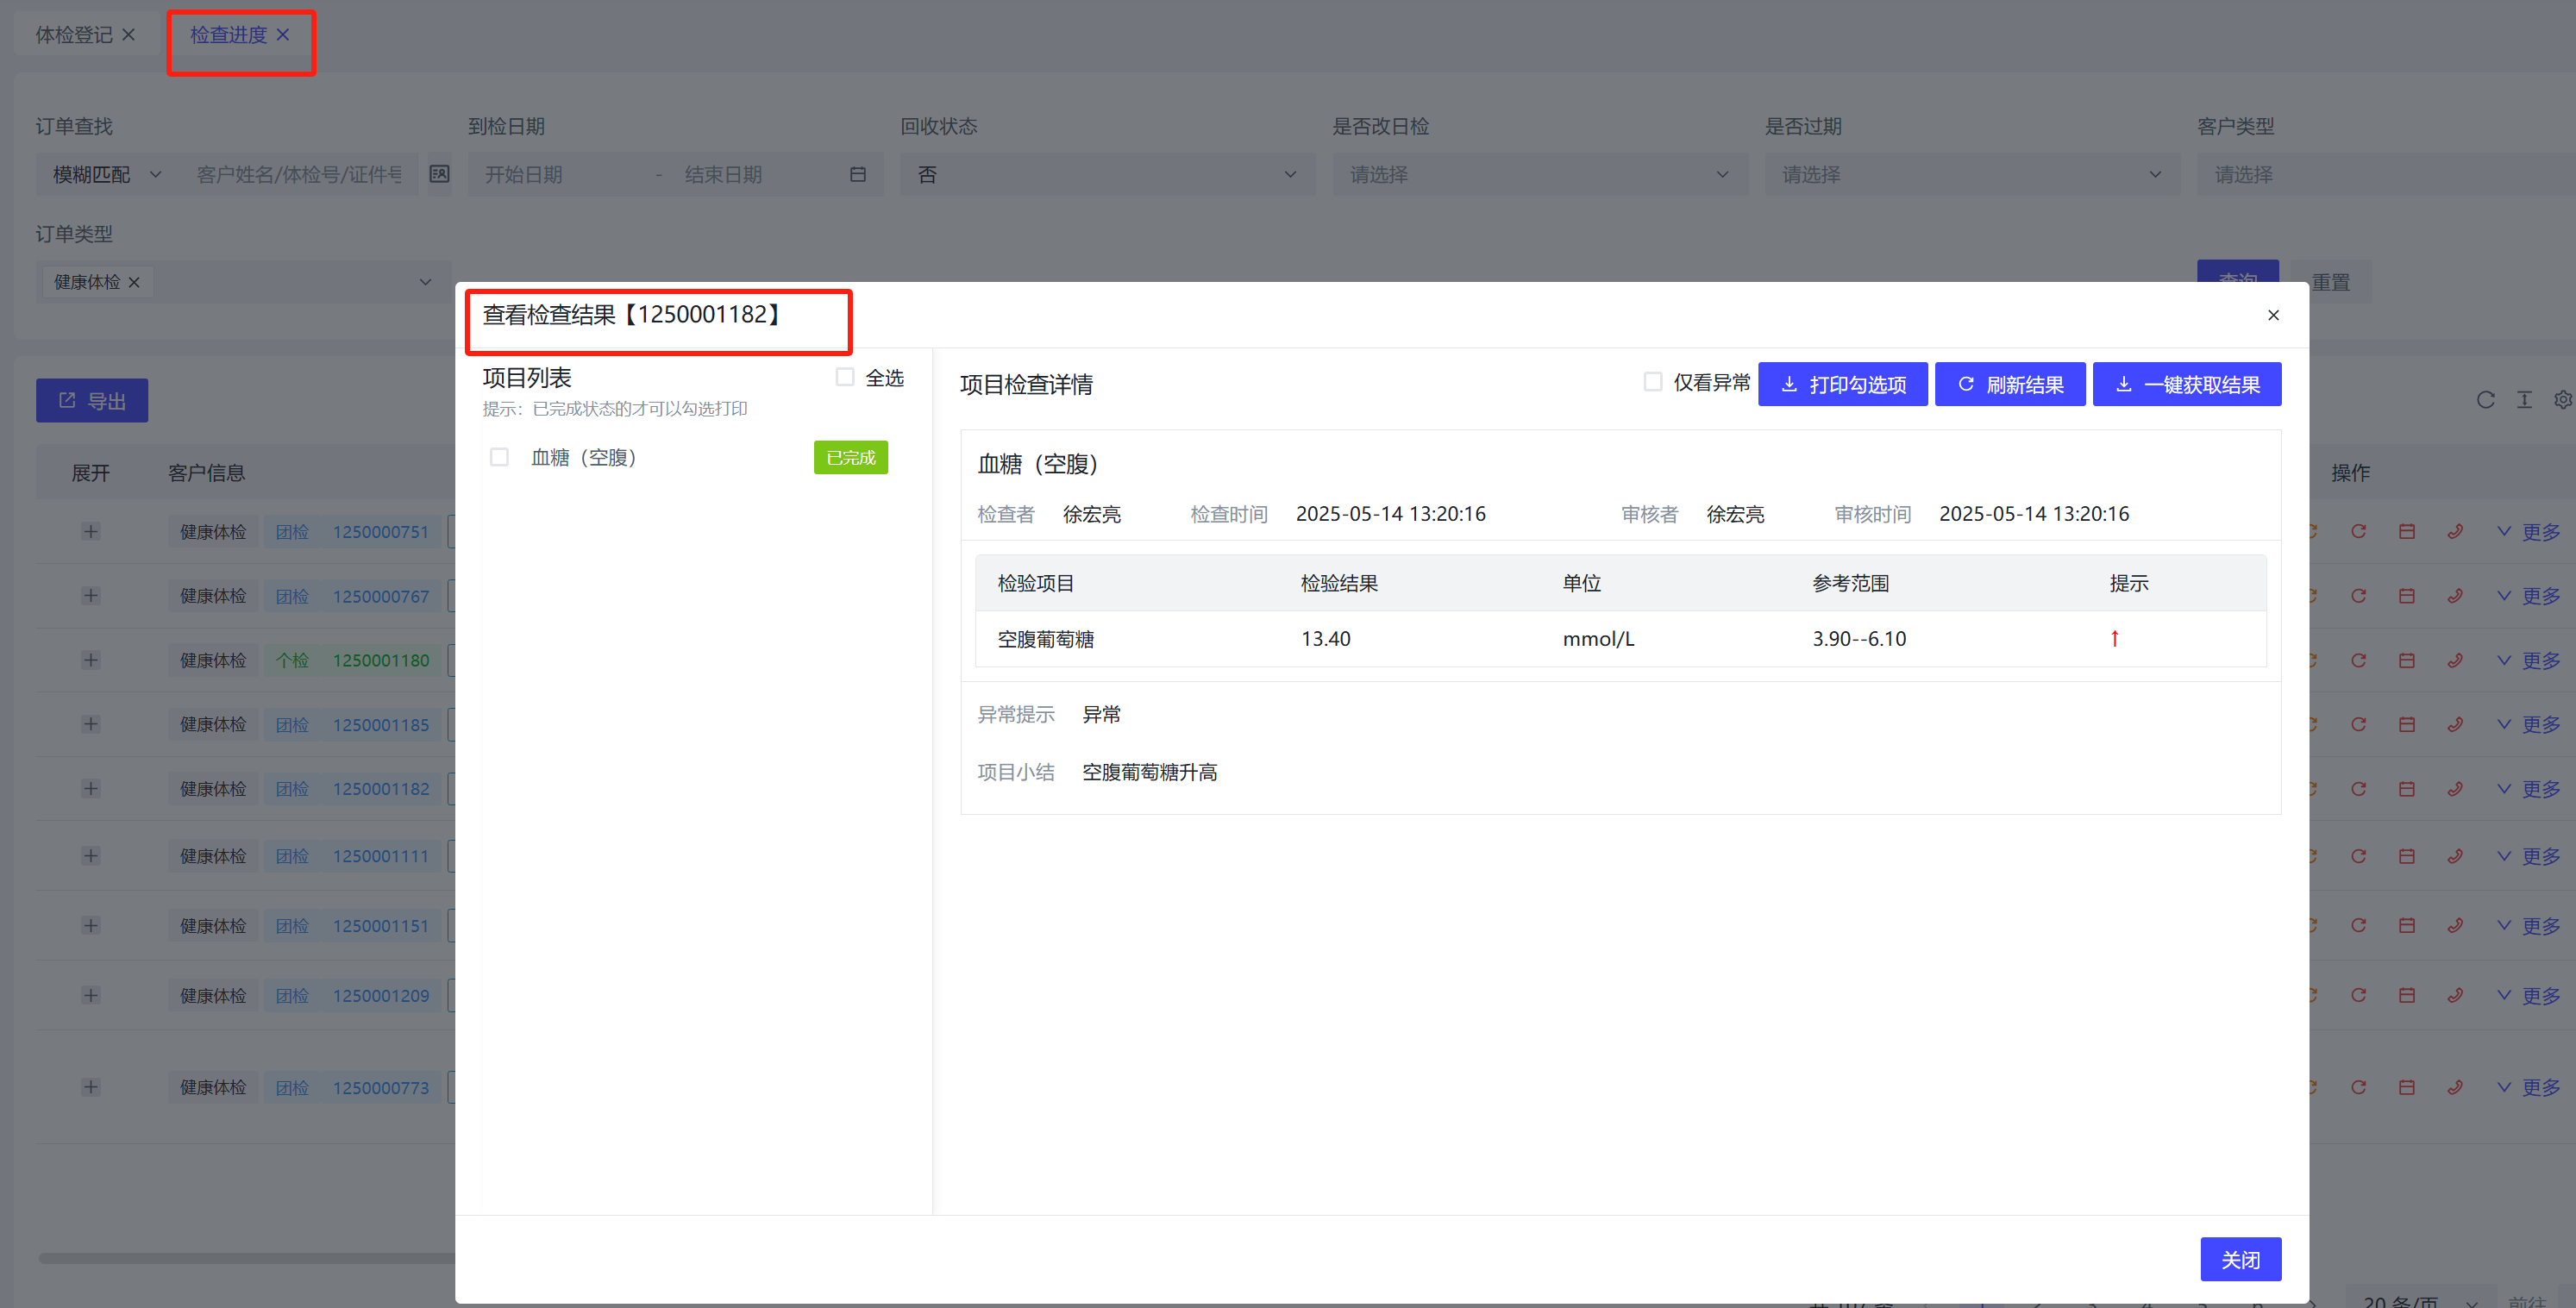Click the red refresh icon in row 1250000767
Image resolution: width=2576 pixels, height=1308 pixels.
pos(2358,596)
